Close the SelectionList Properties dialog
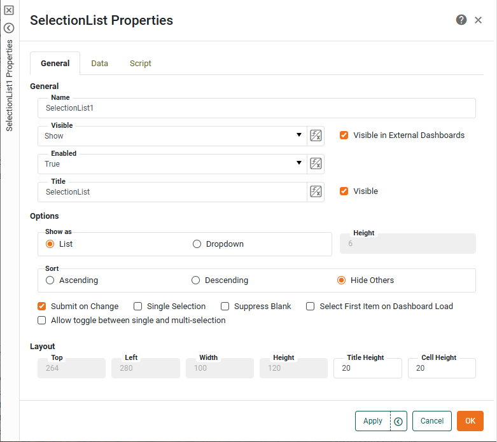497x442 pixels. [x=478, y=20]
